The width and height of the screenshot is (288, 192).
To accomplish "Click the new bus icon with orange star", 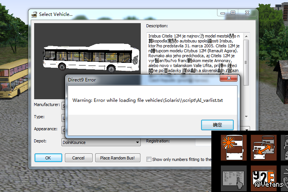I will click(x=234, y=148).
